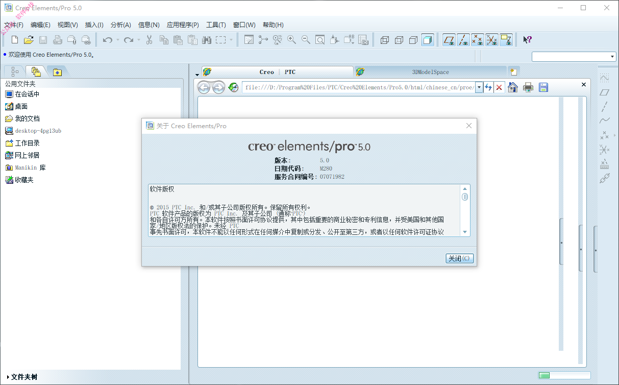This screenshot has height=385, width=619.
Task: Stop page loading with red X icon
Action: 499,87
